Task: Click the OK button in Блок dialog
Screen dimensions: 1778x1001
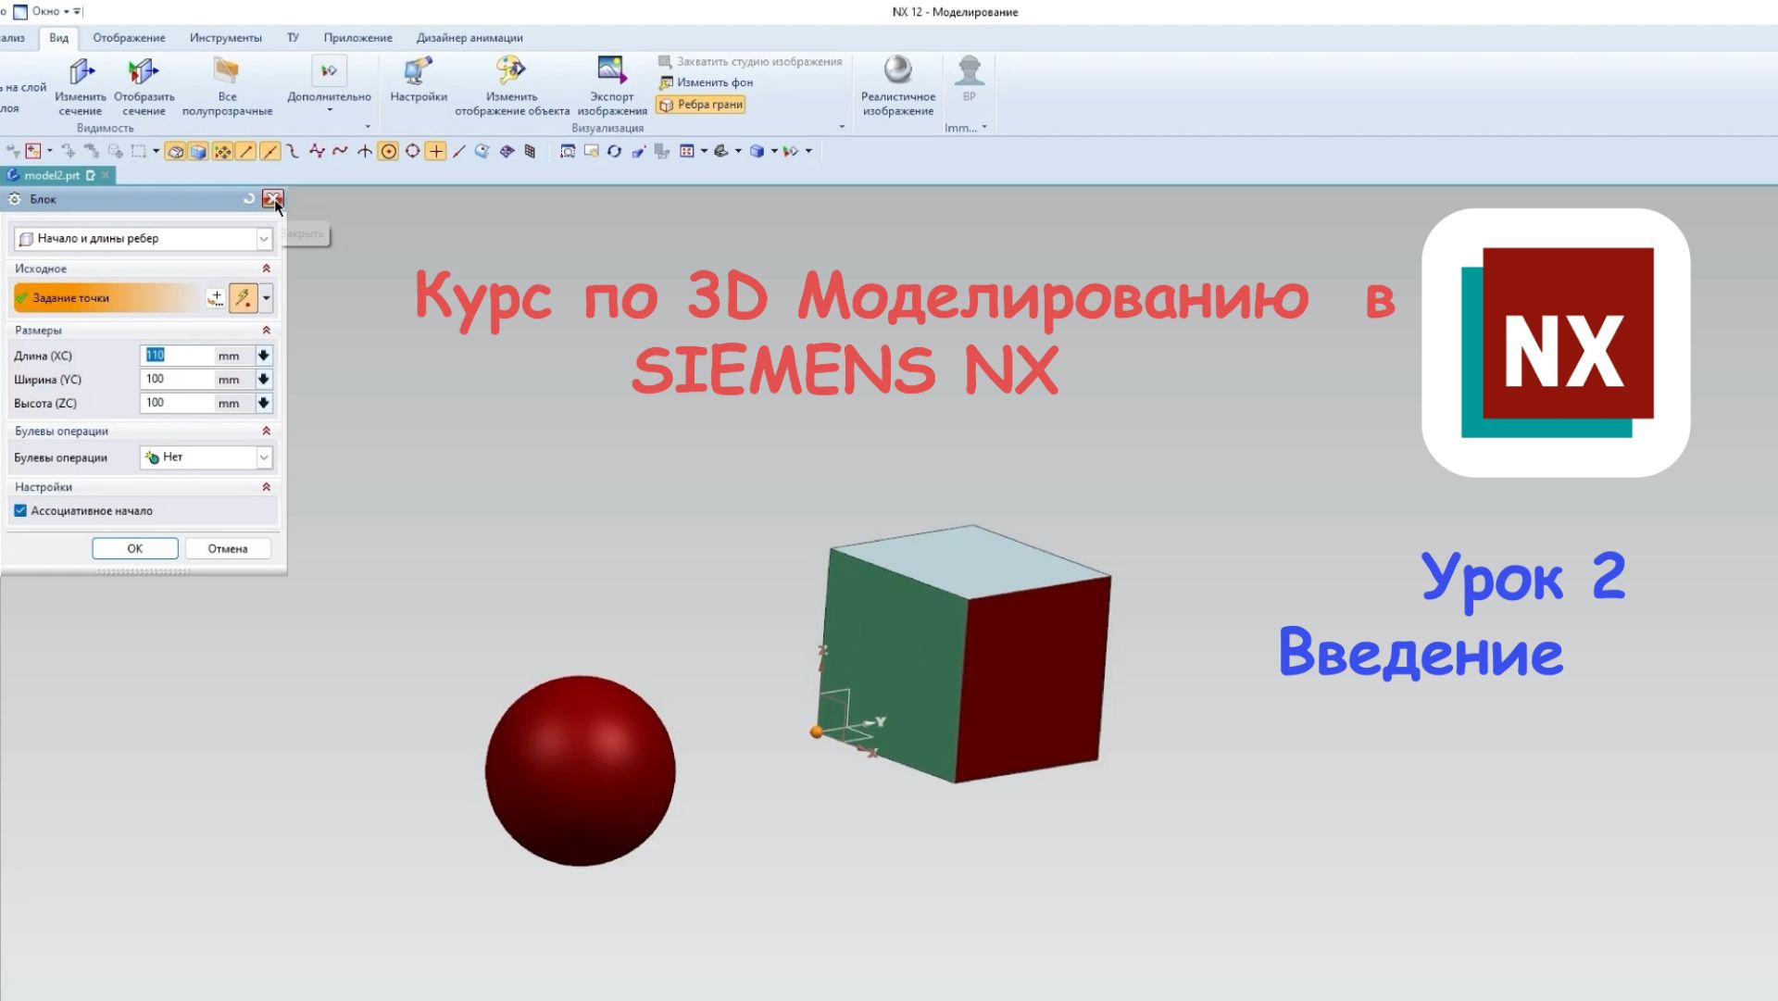Action: point(135,549)
